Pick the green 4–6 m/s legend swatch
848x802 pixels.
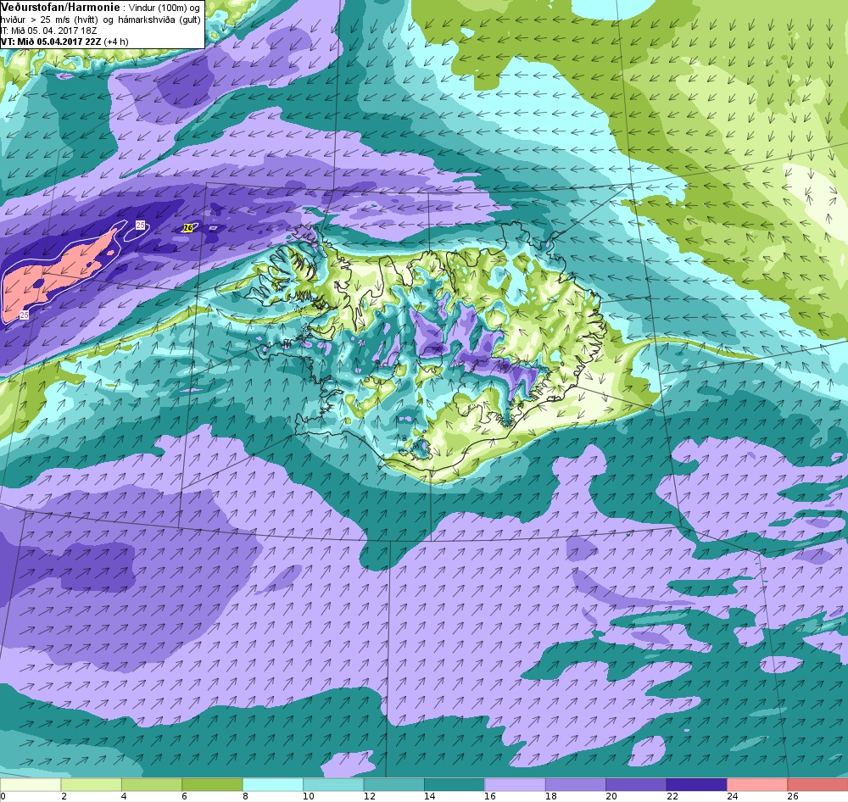152,784
